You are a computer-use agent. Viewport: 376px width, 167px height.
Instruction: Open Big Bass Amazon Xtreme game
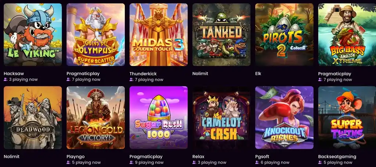click(347, 35)
